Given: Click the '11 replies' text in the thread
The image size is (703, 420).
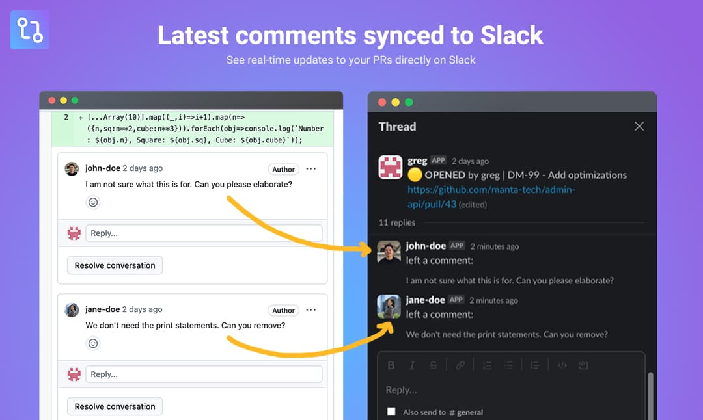Looking at the screenshot, I should click(397, 222).
